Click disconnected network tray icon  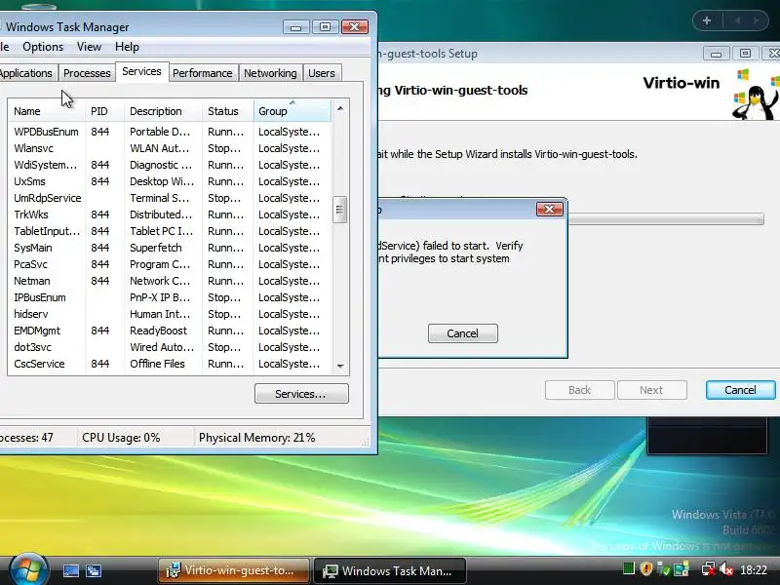coord(709,568)
